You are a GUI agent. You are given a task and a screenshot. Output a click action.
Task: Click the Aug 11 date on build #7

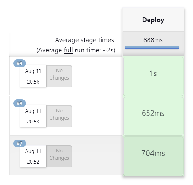tap(33, 152)
